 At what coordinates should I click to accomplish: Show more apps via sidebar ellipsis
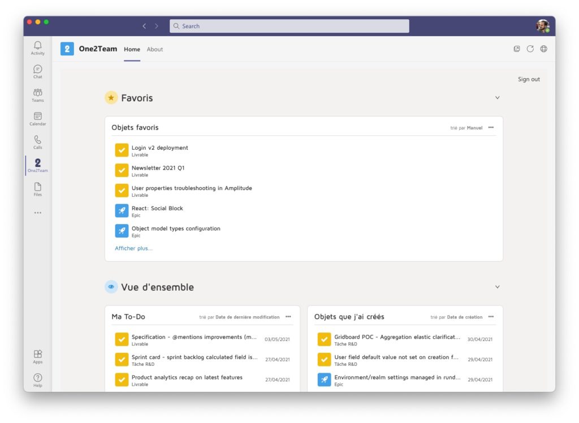click(x=38, y=213)
